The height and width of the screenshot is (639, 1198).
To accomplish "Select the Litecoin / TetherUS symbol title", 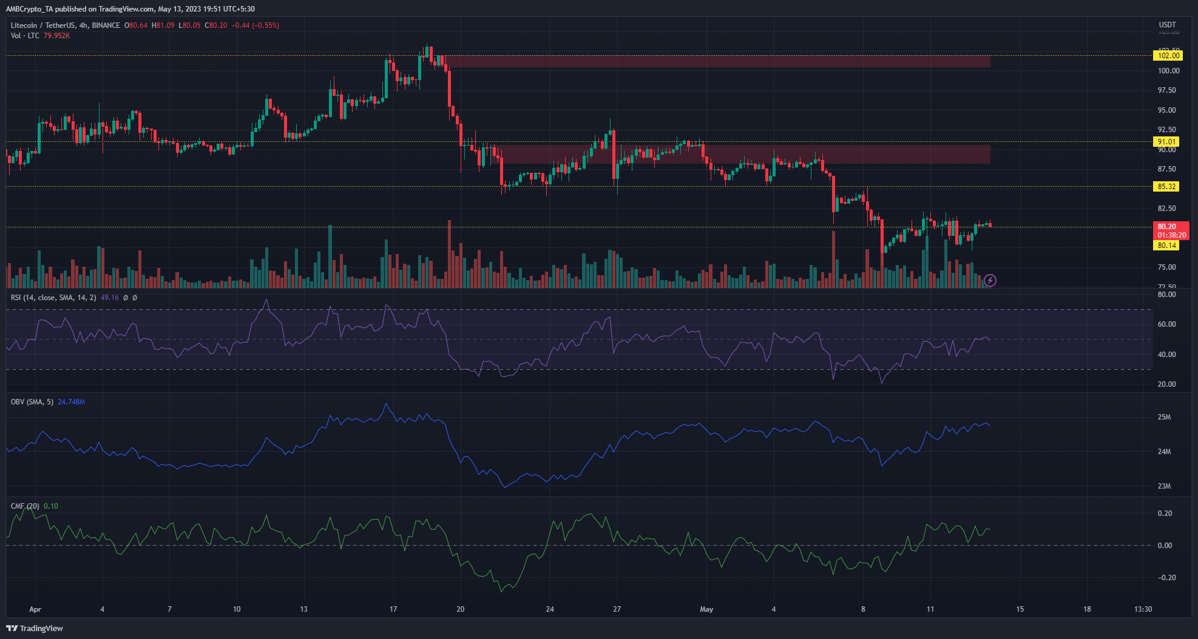I will 43,25.
